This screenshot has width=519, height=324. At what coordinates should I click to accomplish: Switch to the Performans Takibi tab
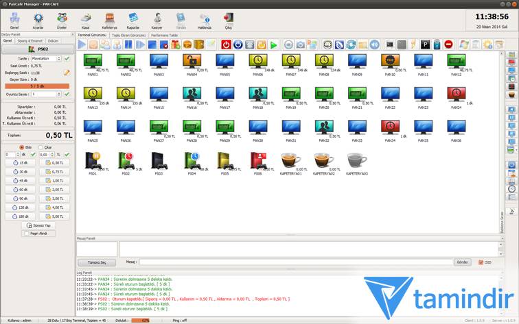click(x=165, y=34)
